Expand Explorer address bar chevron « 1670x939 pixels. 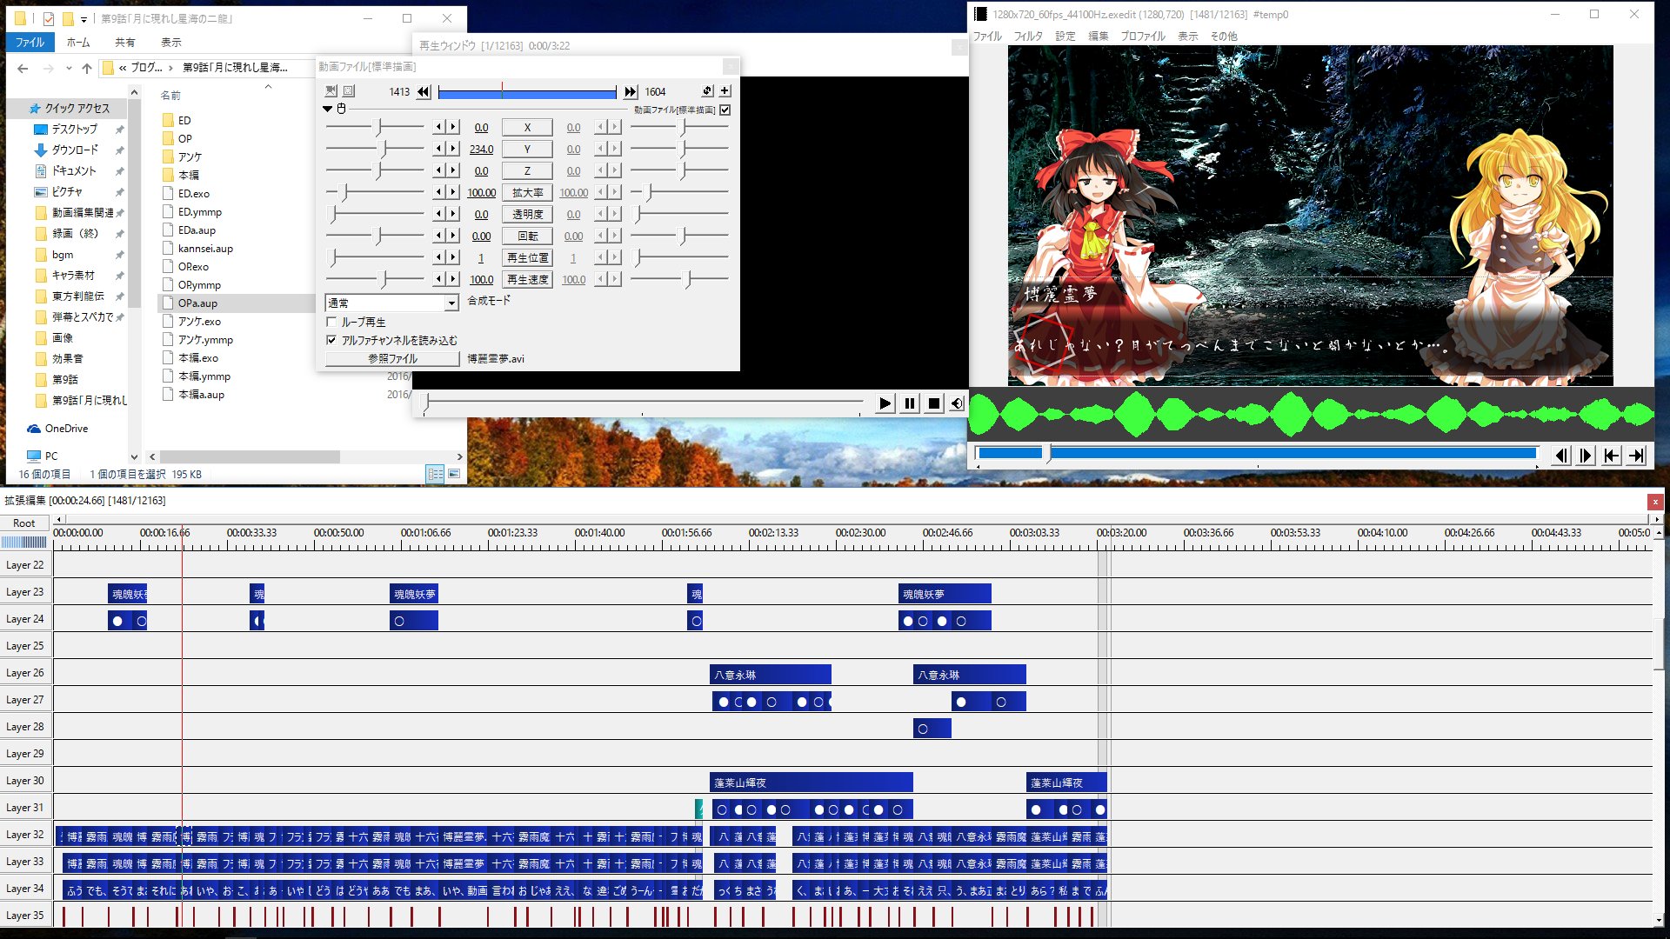pos(123,68)
